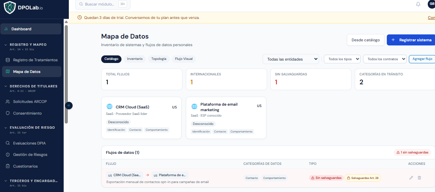Screen dimensions: 435x192
Task: Click the ⌘K shortcut badge in search
Action: 123,4
